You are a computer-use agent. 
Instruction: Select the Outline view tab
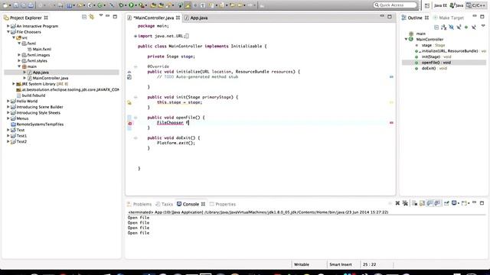pyautogui.click(x=415, y=18)
